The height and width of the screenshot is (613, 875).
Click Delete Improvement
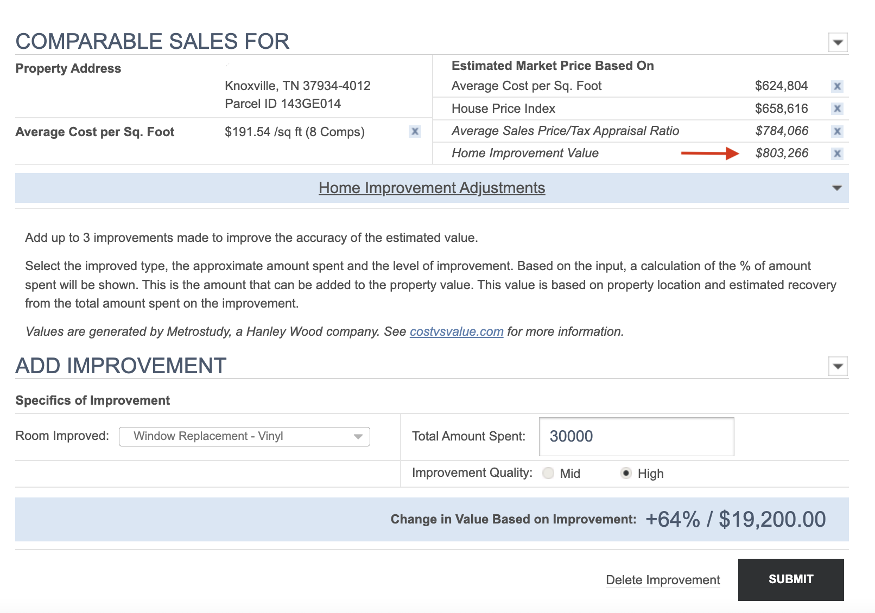coord(663,580)
